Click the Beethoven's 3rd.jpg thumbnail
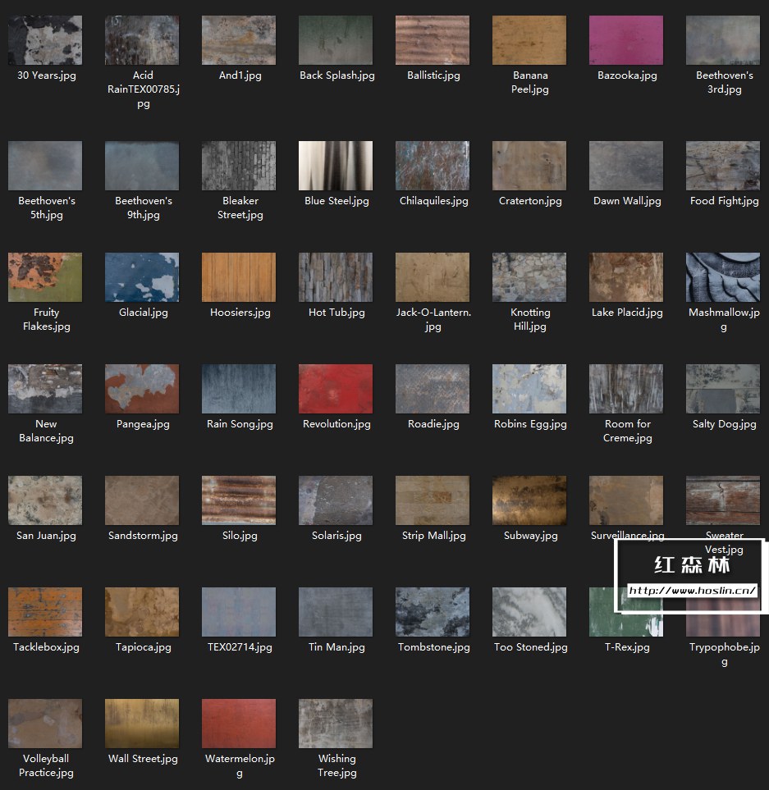Image resolution: width=769 pixels, height=790 pixels. 723,40
